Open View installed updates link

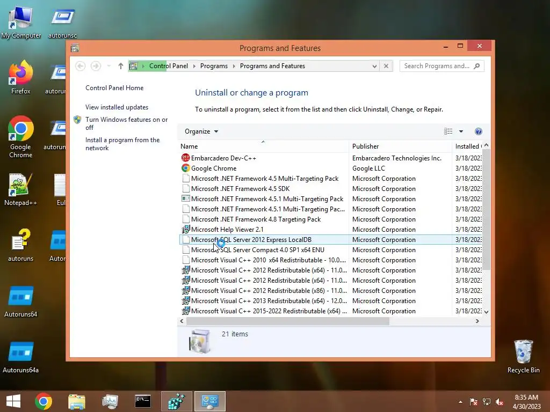(x=117, y=107)
